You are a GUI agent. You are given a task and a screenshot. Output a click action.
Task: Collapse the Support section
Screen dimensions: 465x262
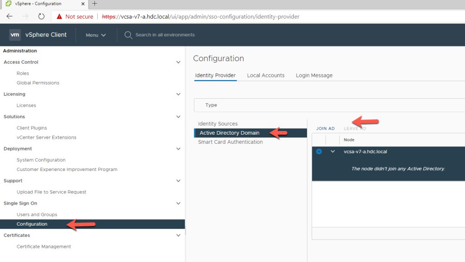point(178,181)
